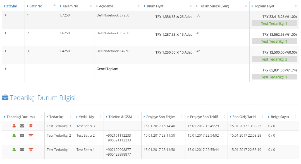
Task: Click the red user icon for Test Tedarikçi 3
Action: point(14,126)
